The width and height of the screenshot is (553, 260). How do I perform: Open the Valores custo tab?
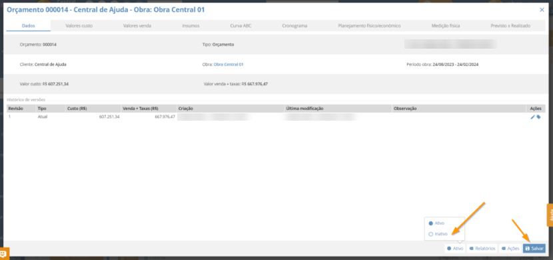[79, 26]
